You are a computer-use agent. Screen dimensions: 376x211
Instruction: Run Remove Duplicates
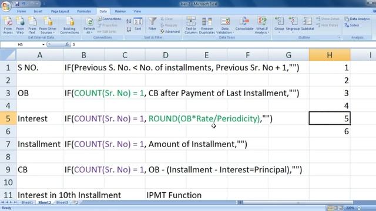click(x=207, y=25)
